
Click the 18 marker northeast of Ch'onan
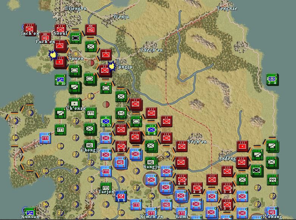(x=91, y=96)
